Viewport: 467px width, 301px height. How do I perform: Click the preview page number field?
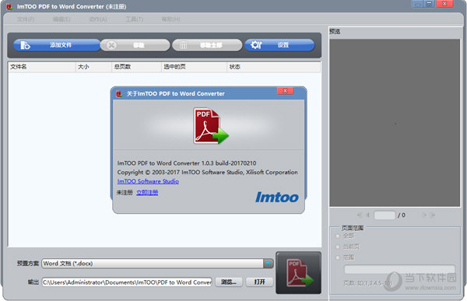point(384,215)
